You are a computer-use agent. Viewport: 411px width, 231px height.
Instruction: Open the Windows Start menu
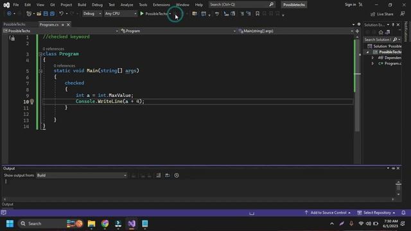click(10, 224)
